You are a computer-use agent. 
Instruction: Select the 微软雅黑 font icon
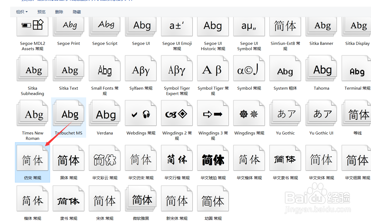pyautogui.click(x=141, y=198)
